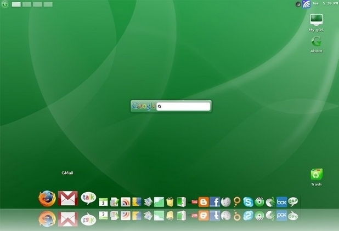Open the green disc media player icon
Image resolution: width=339 pixels, height=231 pixels.
[x=259, y=202]
